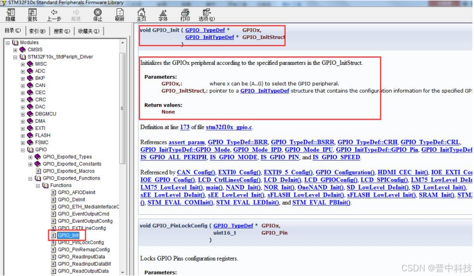Screen dimensions: 474x276
Task: Click the GPIO_ReadInputData page icon
Action: (x=53, y=257)
